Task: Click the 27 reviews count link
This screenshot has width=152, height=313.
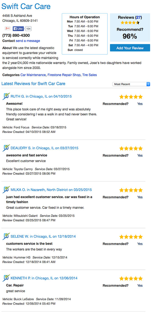Action: click(139, 17)
